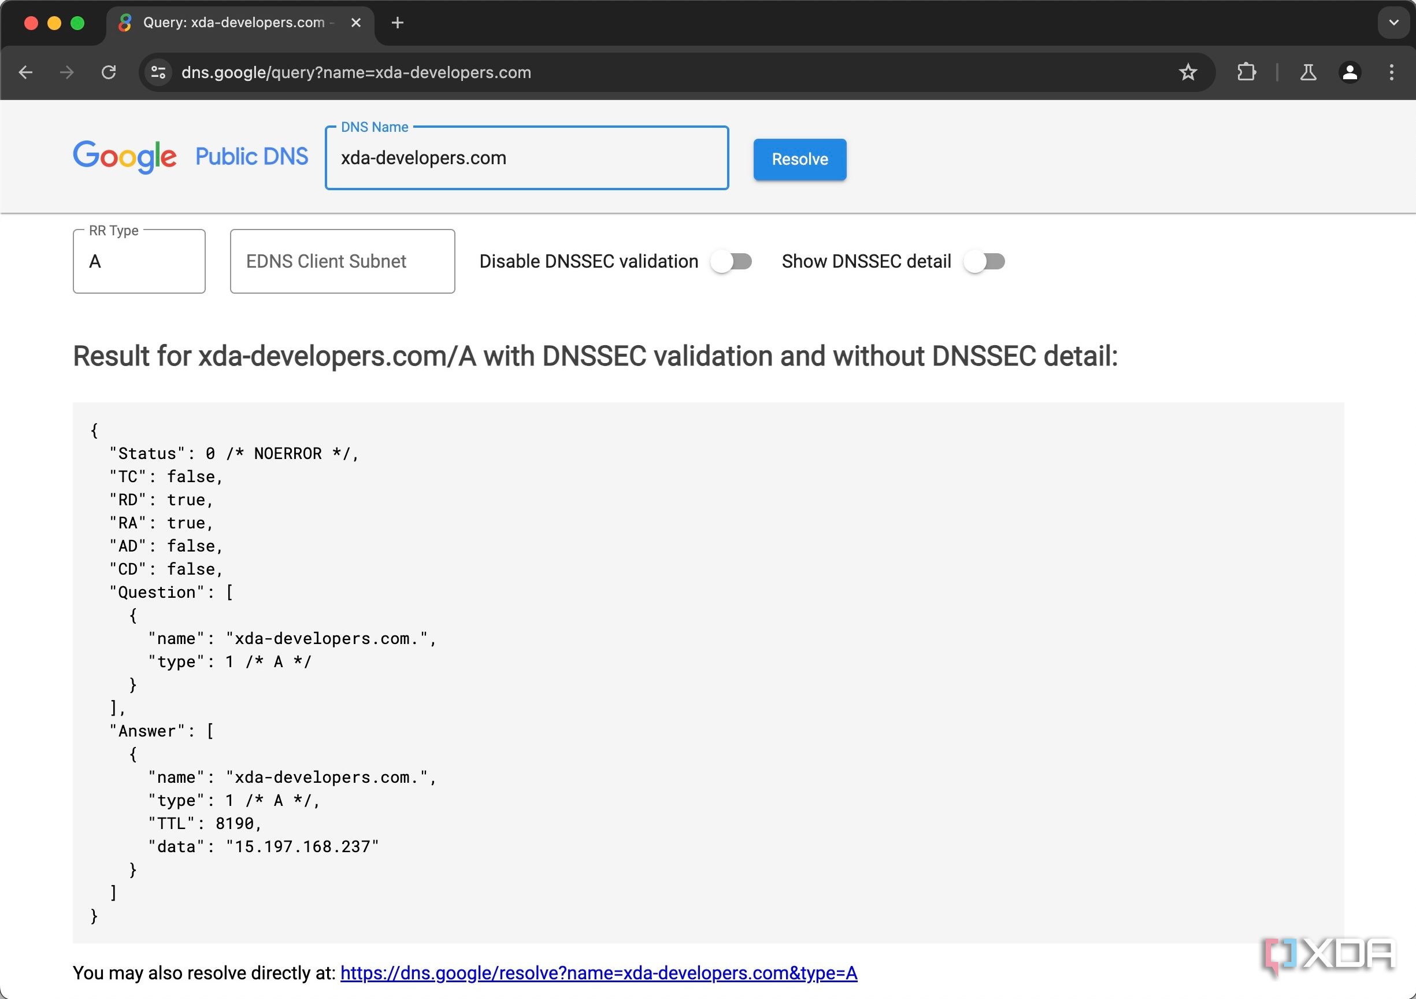
Task: Click the "AD": false line
Action: pos(166,546)
